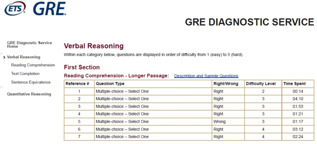Switch to Quantitative Reasoning

[x=29, y=94]
